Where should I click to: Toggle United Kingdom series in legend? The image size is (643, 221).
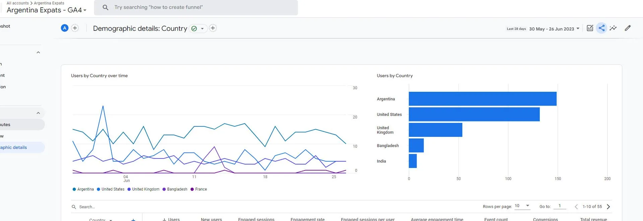pos(143,189)
